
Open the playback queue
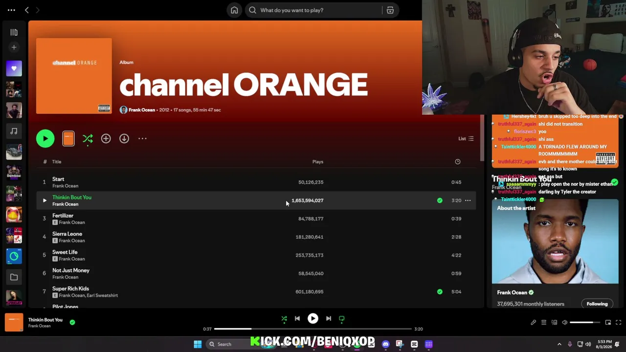pyautogui.click(x=544, y=323)
